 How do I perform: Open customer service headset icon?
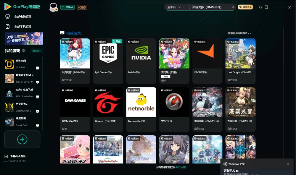pos(260,7)
